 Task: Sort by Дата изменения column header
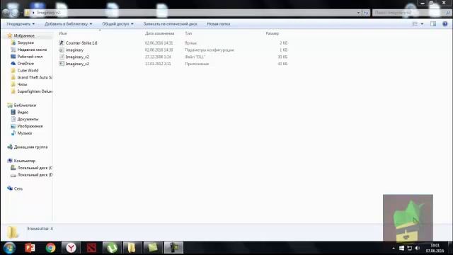[159, 33]
